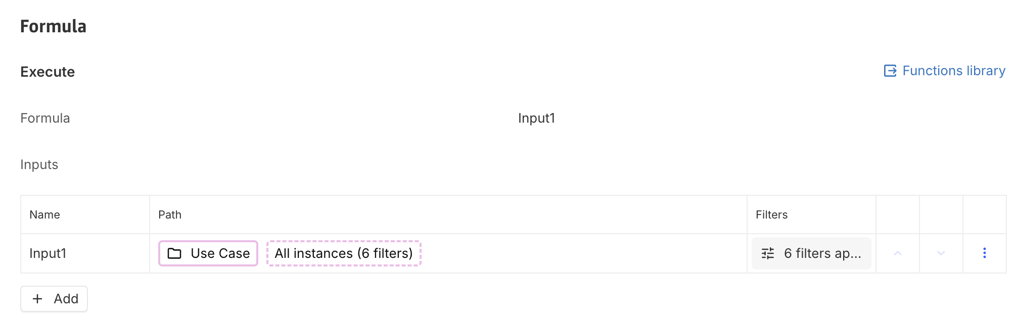Open the 'All instances (6 filters)' filter chip
1016x325 pixels.
pos(344,253)
